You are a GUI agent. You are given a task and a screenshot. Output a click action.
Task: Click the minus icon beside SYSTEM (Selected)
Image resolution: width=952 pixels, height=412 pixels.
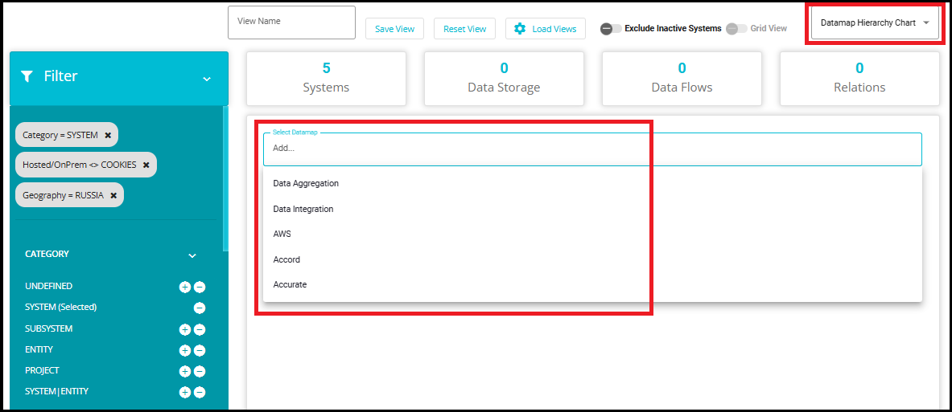click(200, 308)
